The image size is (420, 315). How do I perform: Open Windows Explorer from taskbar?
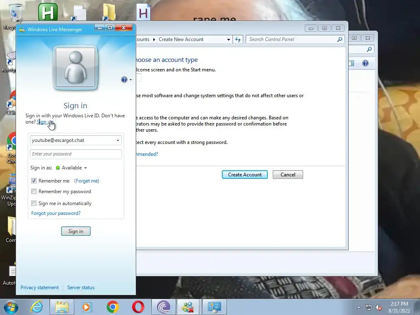coord(62,307)
